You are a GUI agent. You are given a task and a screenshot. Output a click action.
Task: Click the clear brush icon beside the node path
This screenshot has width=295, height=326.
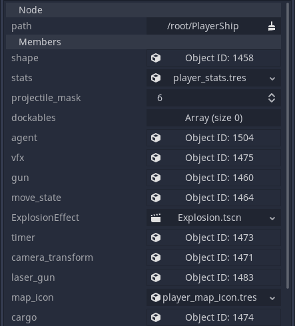(272, 26)
